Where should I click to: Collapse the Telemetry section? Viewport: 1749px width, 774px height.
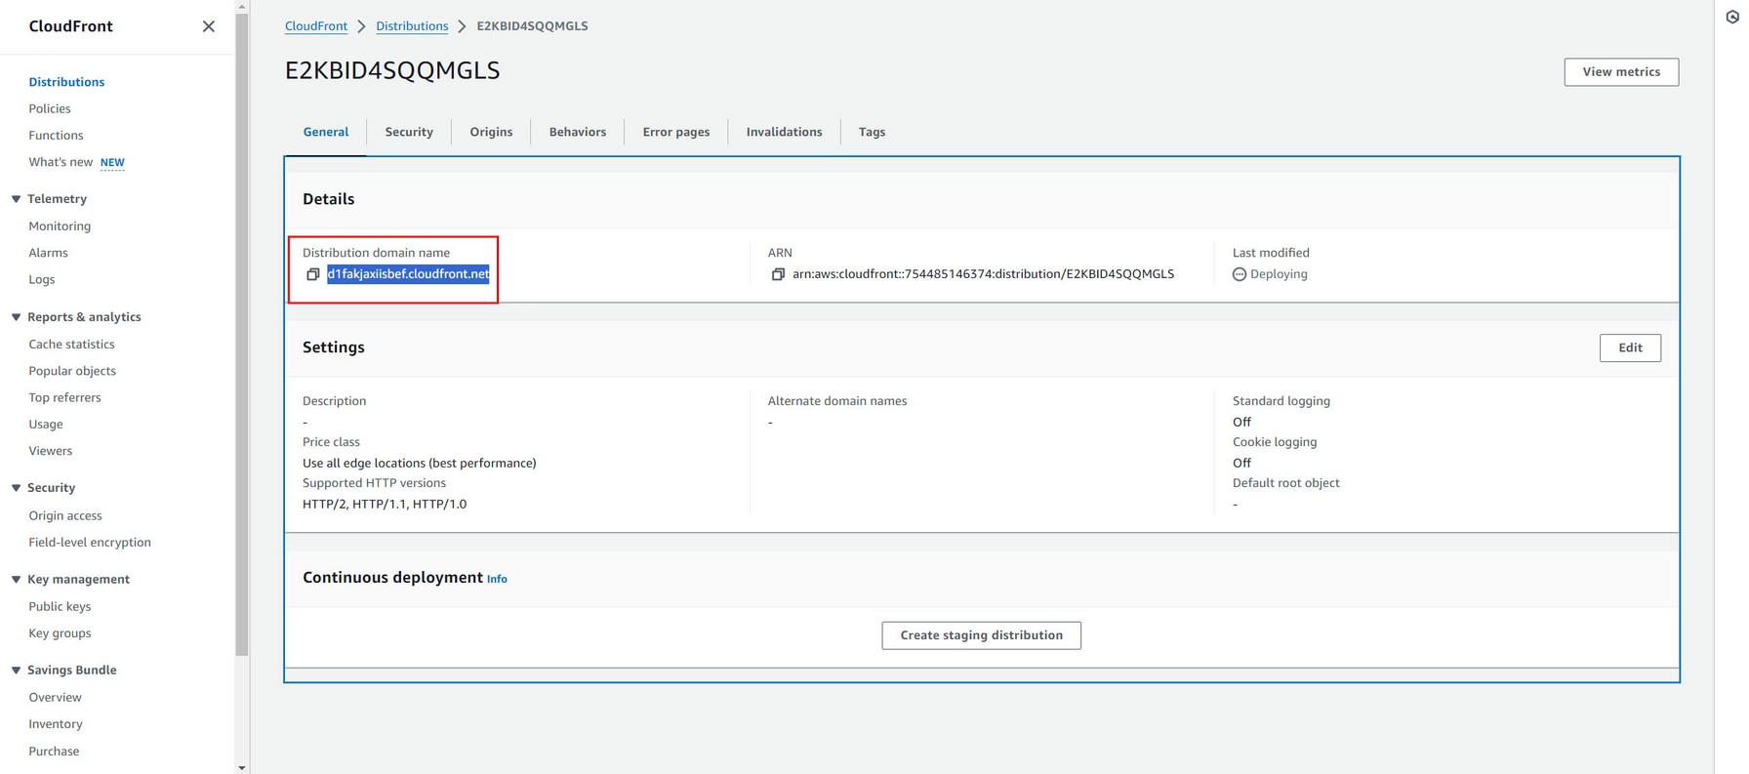(17, 199)
